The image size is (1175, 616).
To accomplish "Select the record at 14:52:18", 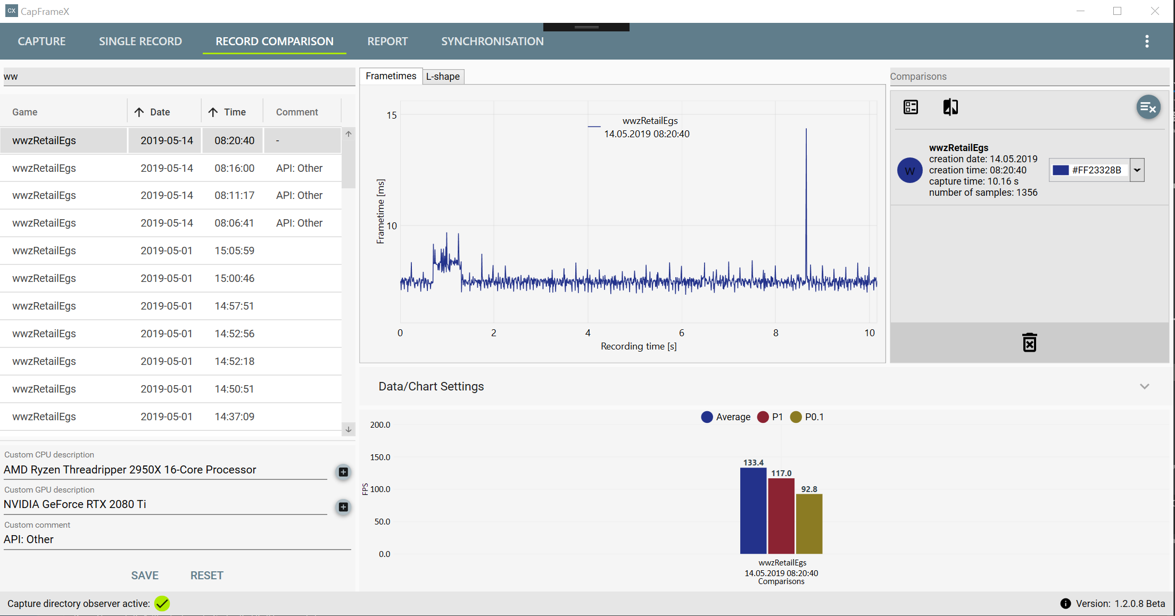I will pyautogui.click(x=170, y=361).
